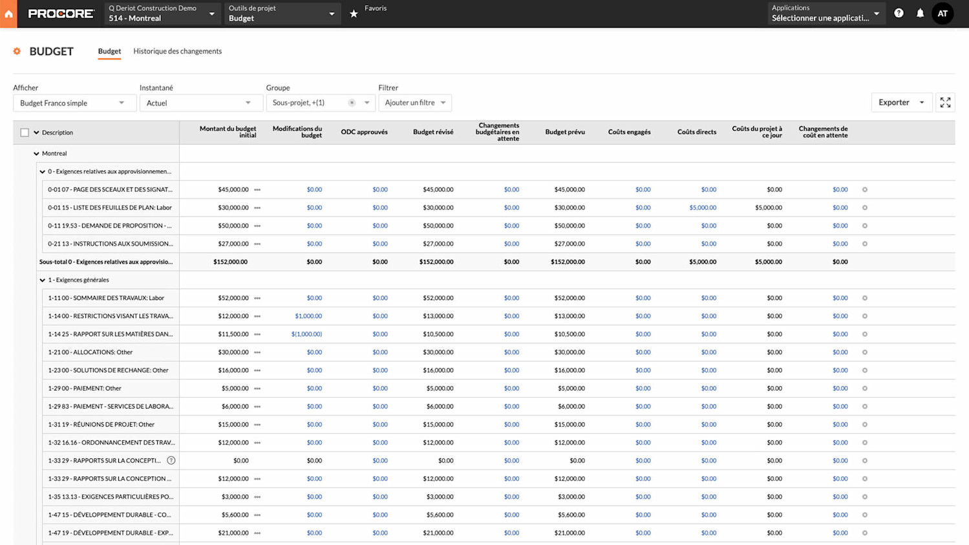Open the help question mark icon
Viewport: 969px width, 545px height.
point(899,13)
